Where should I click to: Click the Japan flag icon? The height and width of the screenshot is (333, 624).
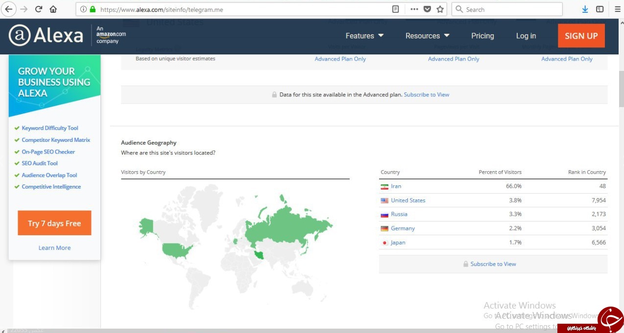[x=384, y=243]
